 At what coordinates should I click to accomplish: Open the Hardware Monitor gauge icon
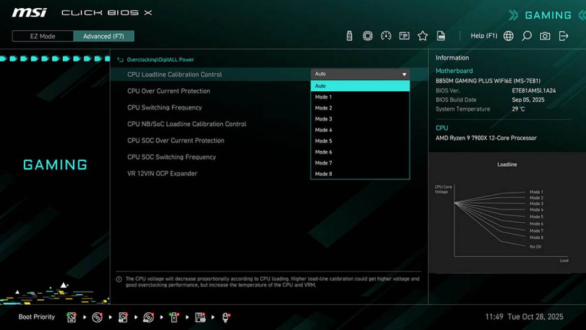coord(386,35)
